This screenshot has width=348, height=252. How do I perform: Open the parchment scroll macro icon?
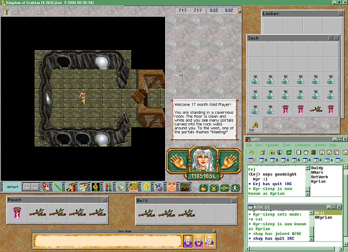click(121, 187)
